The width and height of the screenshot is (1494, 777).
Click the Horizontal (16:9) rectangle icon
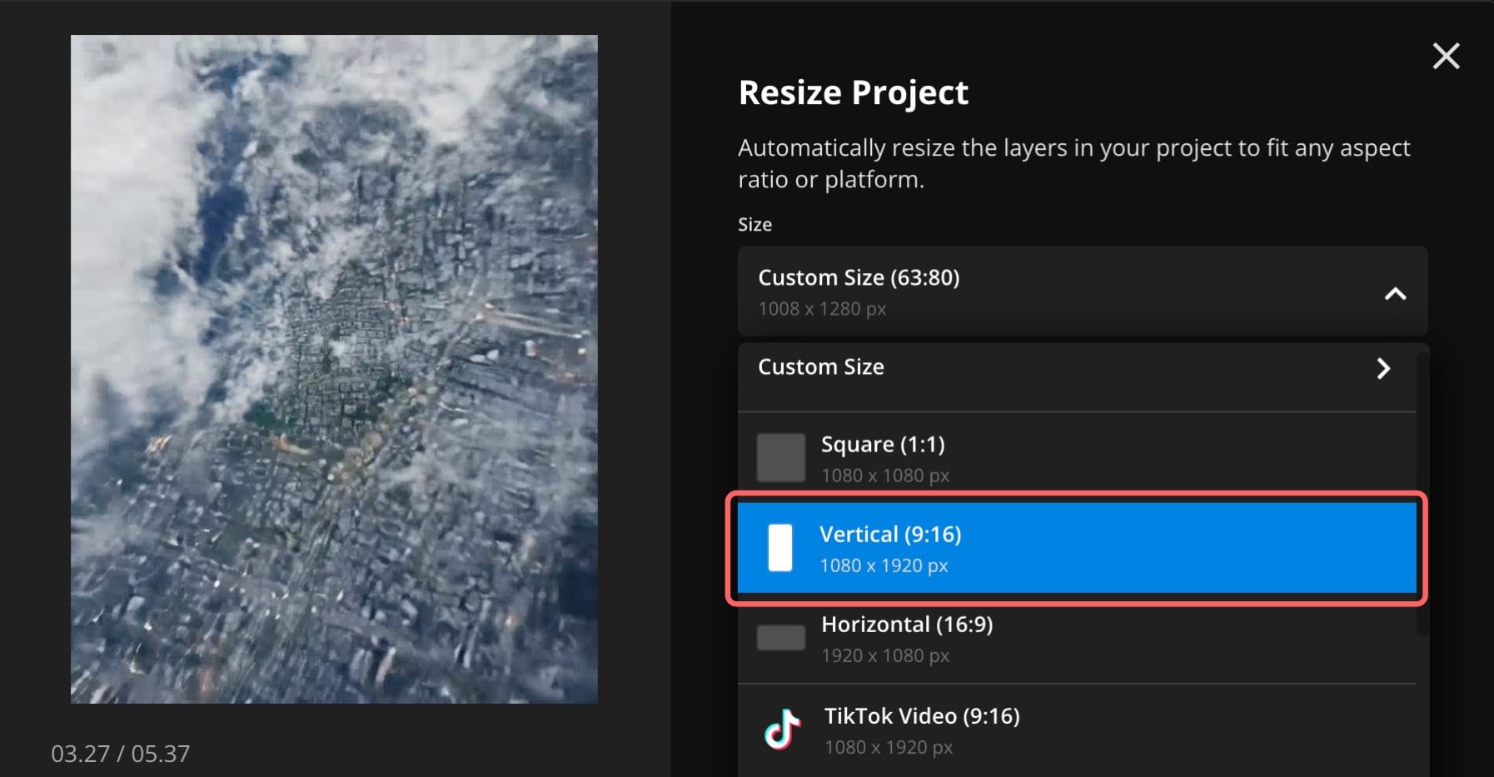point(780,637)
